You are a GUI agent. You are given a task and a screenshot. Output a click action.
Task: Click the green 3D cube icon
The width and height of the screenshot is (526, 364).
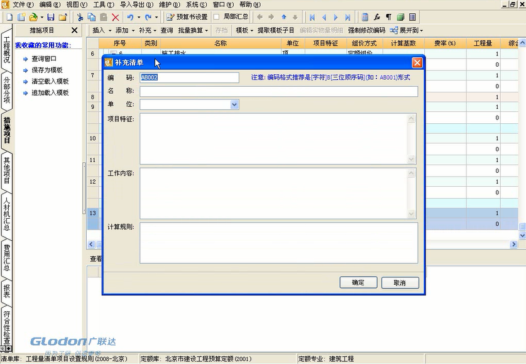(x=400, y=17)
